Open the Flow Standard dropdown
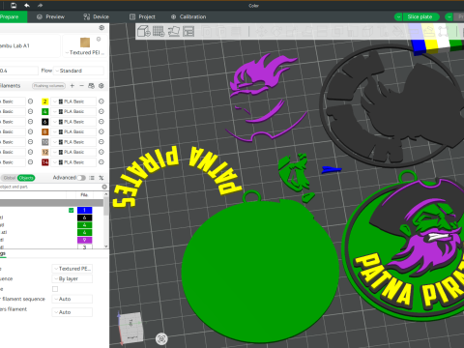 pyautogui.click(x=78, y=71)
